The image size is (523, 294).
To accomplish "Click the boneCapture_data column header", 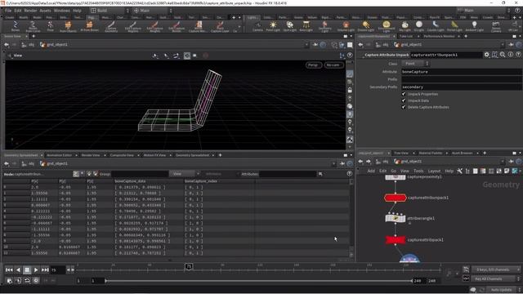I will point(130,181).
